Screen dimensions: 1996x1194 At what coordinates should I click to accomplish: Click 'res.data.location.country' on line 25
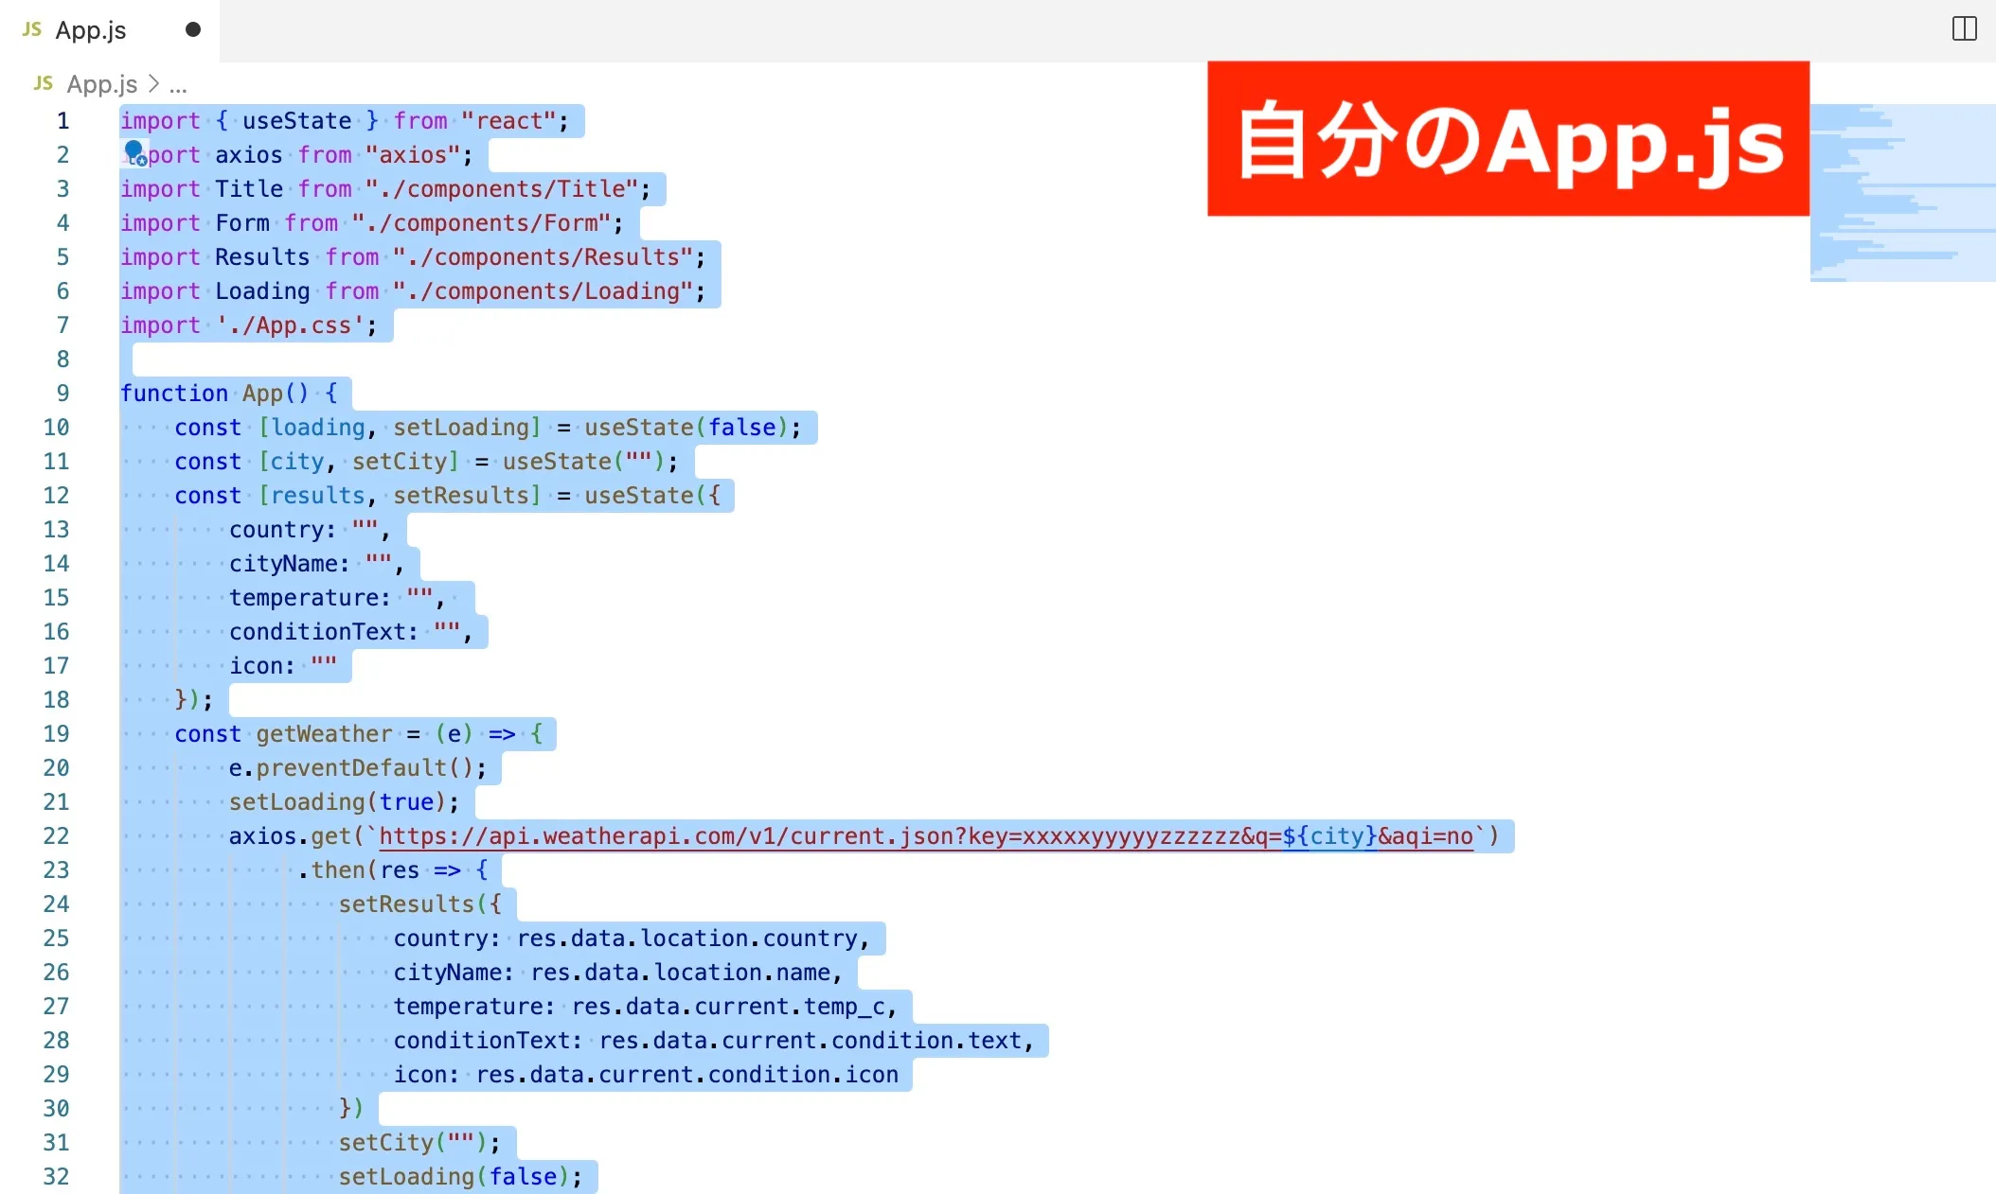pos(686,939)
